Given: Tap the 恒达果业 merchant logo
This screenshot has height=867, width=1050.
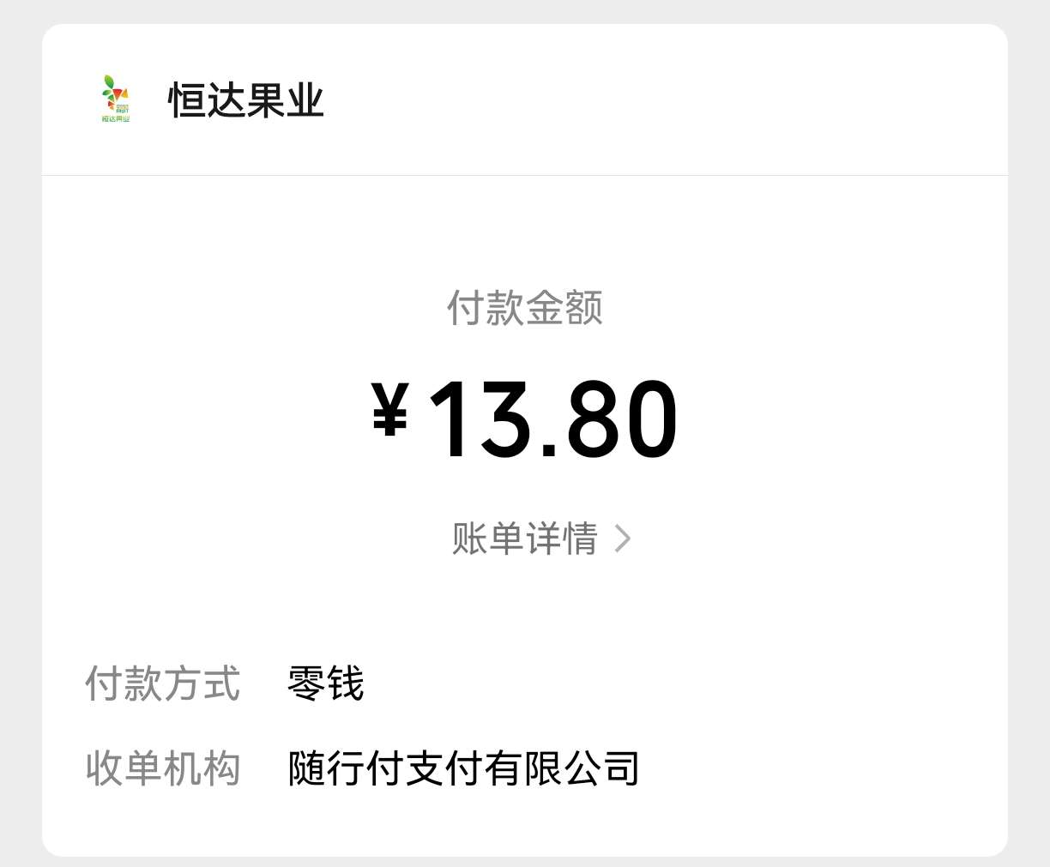Looking at the screenshot, I should (115, 98).
